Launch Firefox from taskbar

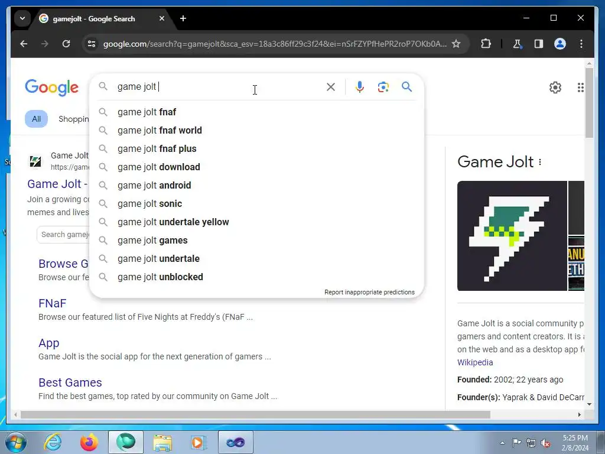pyautogui.click(x=89, y=442)
